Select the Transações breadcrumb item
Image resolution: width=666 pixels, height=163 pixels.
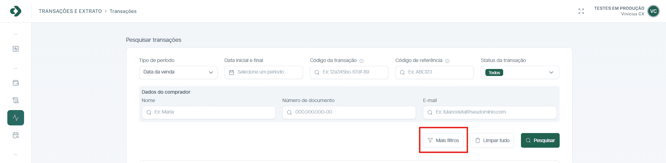point(123,11)
